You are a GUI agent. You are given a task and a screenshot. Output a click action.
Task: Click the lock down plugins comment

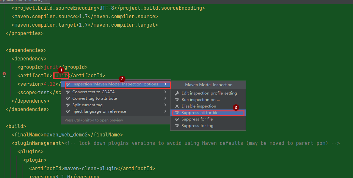[202, 143]
